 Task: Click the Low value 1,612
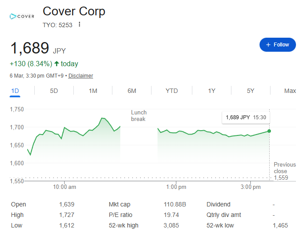pyautogui.click(x=67, y=225)
